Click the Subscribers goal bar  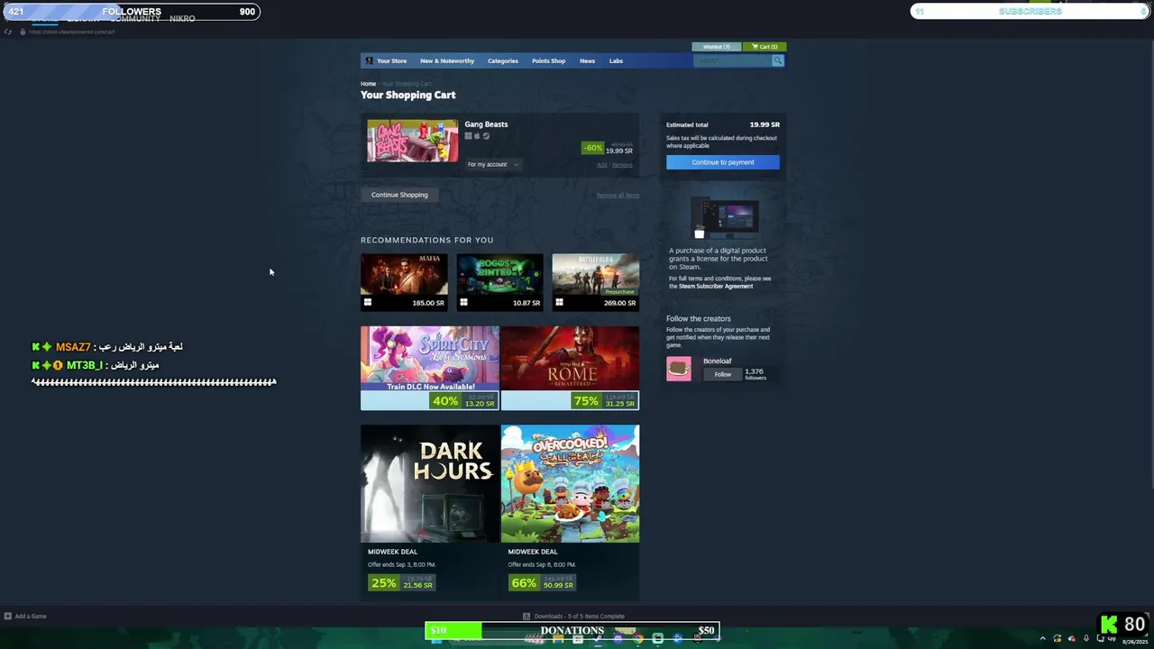(x=1030, y=11)
